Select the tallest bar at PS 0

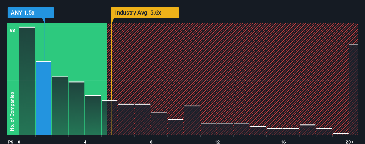point(27,81)
